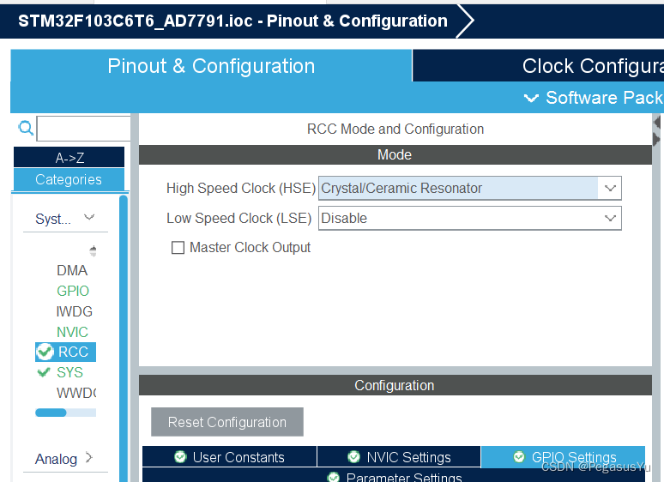Click the vertical scrollbar of categories panel

pyautogui.click(x=124, y=339)
